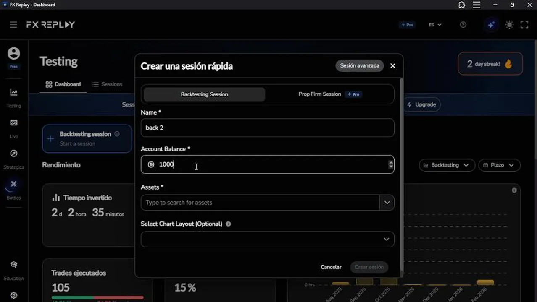537x302 pixels.
Task: Toggle fullscreen mode icon
Action: click(524, 25)
